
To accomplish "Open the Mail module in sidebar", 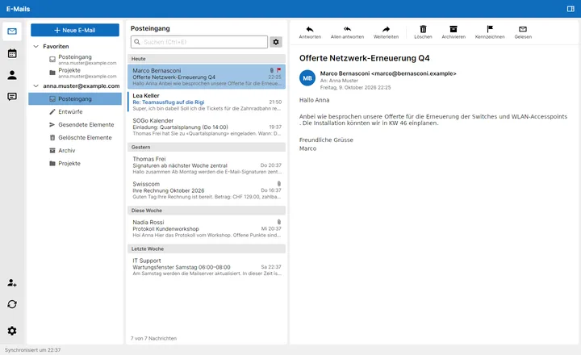I will coord(12,31).
